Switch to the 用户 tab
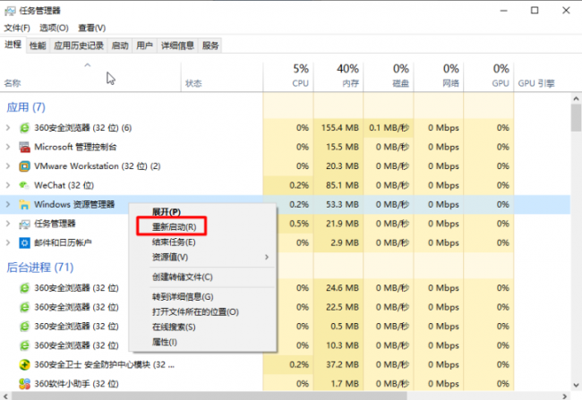Screen dimensions: 582x400 point(144,46)
